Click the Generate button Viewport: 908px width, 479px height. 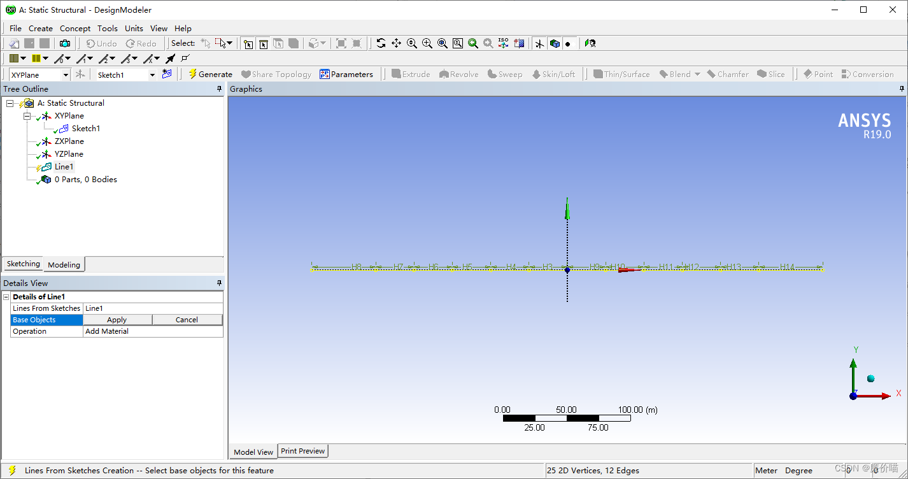coord(210,74)
